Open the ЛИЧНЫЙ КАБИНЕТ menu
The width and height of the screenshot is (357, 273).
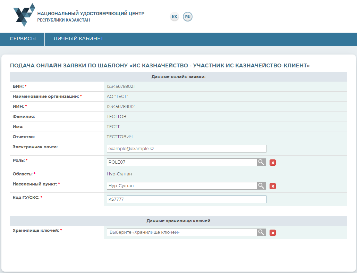click(x=78, y=39)
